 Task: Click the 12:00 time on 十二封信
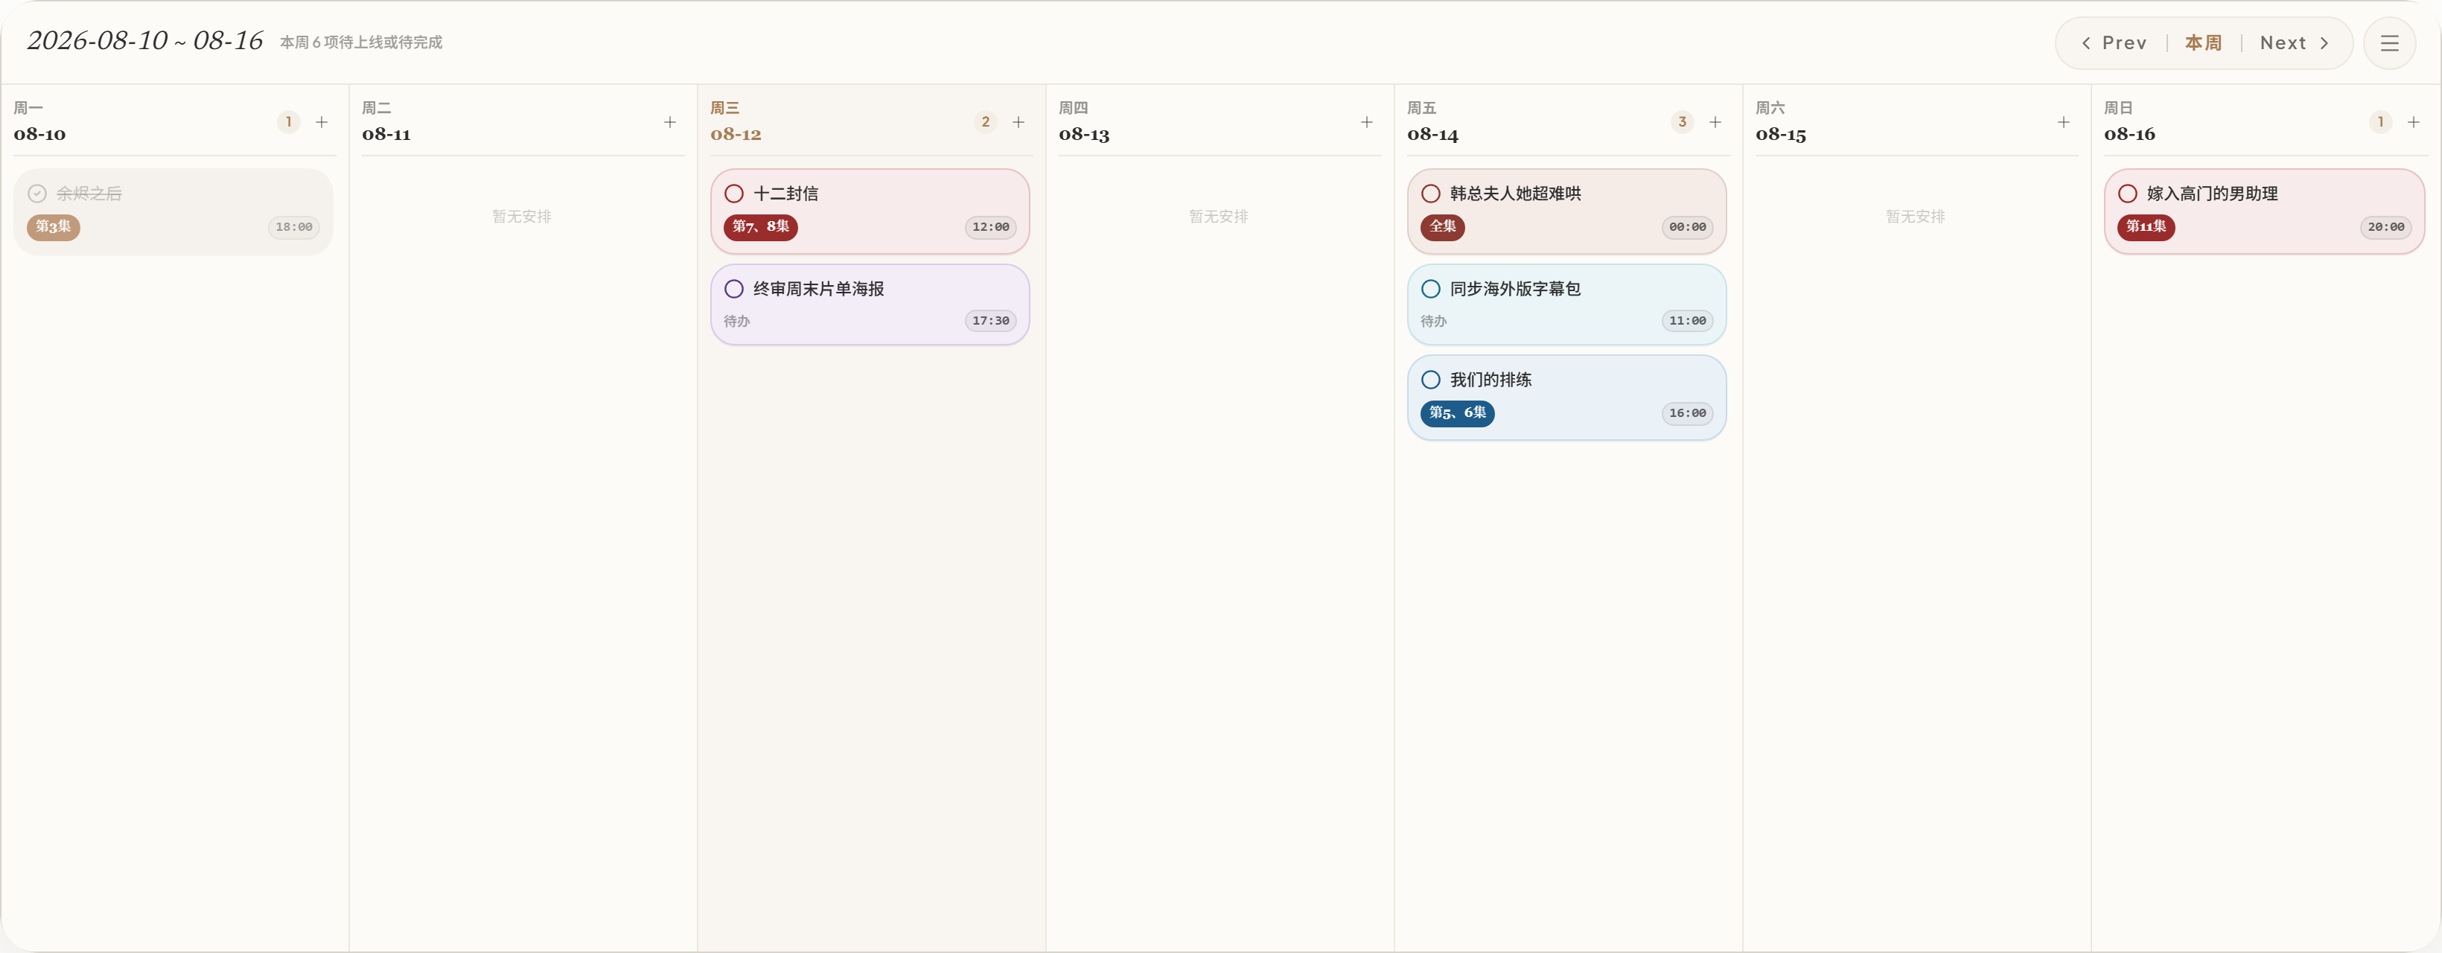tap(991, 228)
